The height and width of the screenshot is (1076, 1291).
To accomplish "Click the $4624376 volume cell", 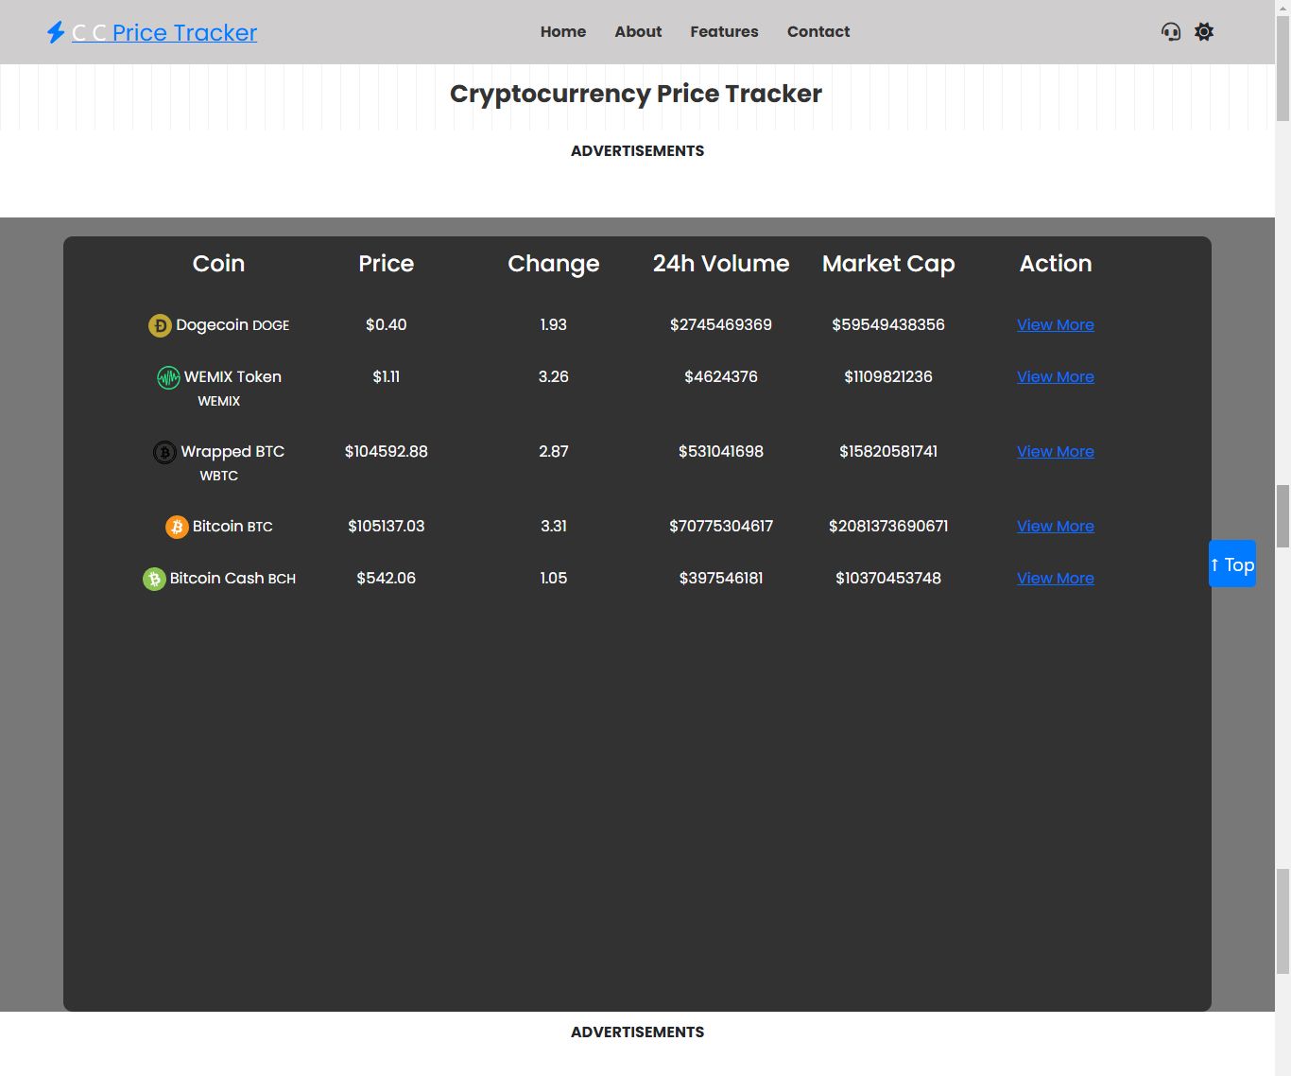I will [x=721, y=376].
